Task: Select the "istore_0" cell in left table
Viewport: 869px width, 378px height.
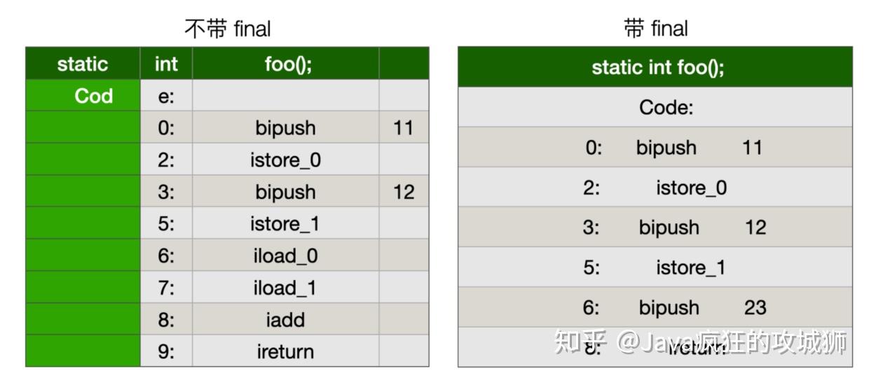Action: pyautogui.click(x=285, y=160)
